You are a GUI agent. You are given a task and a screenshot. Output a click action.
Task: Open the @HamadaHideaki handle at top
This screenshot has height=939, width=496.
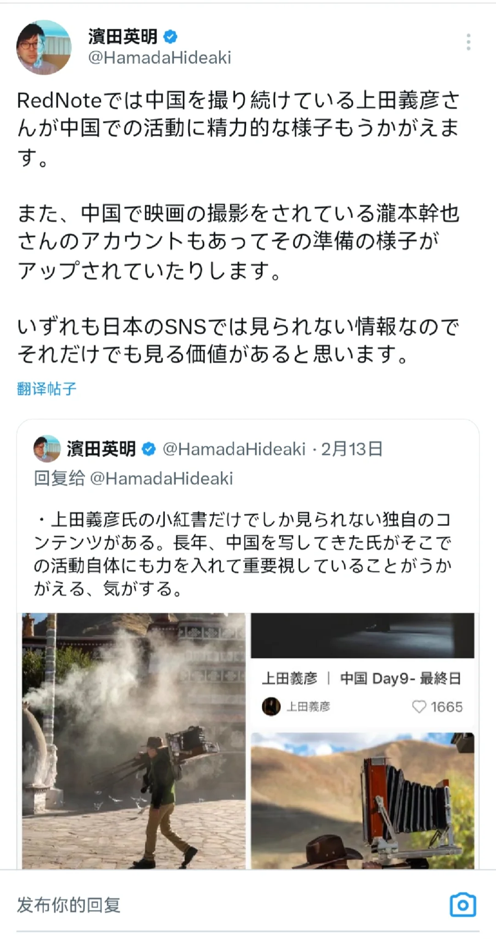click(159, 58)
